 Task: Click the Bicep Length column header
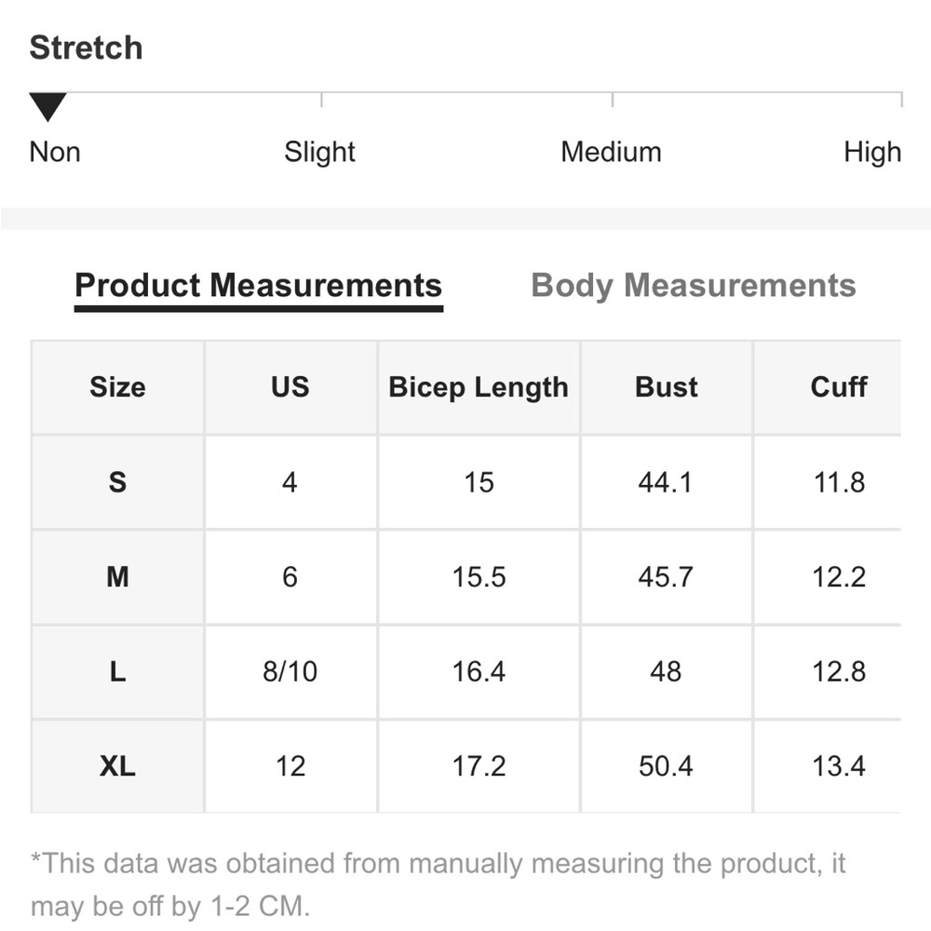click(479, 387)
